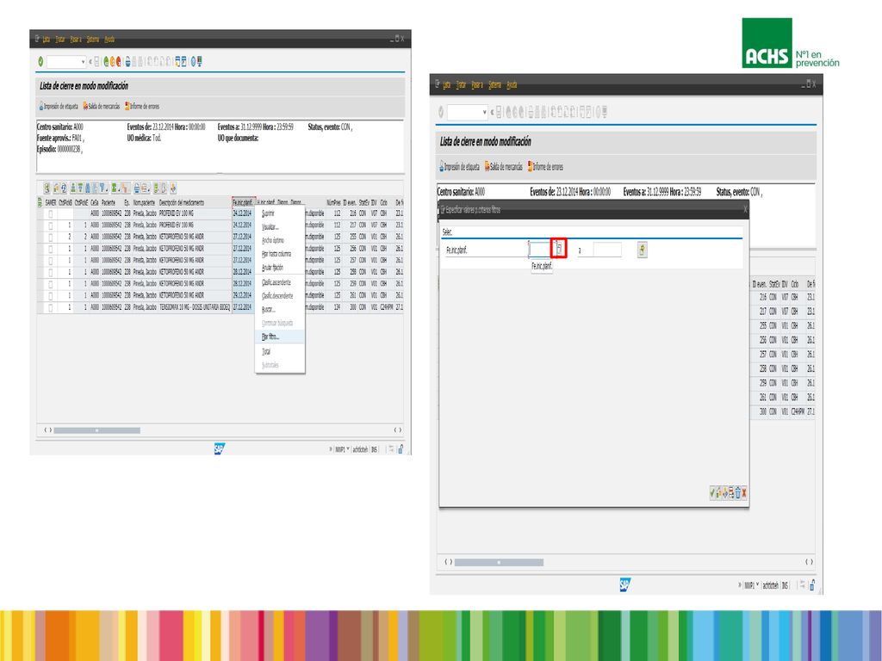Click red Cancel icon in context-menu window toolbar
Image resolution: width=882 pixels, height=661 pixels.
(119, 61)
